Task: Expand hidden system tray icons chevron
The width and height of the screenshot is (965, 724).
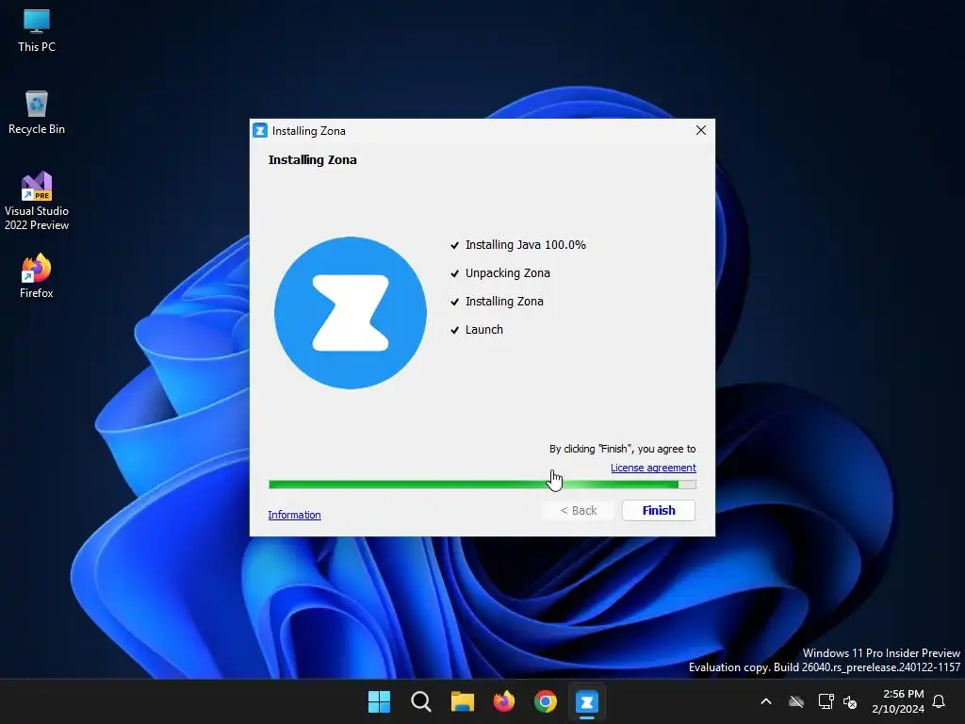Action: click(766, 701)
